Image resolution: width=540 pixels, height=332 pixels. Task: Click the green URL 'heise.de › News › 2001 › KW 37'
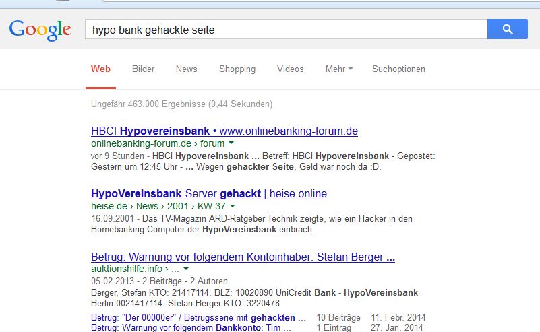158,206
